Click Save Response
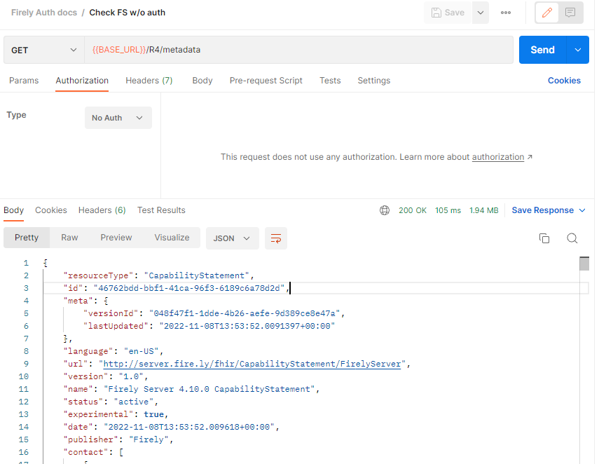The image size is (599, 464). [542, 210]
